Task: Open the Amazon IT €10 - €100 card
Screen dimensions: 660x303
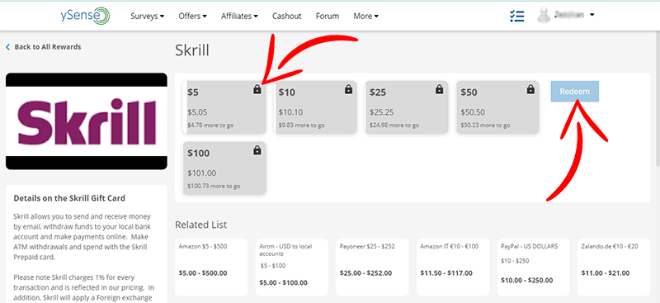Action: pos(453,267)
